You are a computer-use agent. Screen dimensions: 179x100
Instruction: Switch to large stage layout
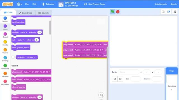click(x=169, y=12)
